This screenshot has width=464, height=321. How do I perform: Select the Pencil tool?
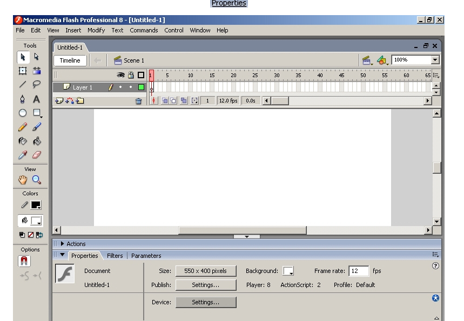pyautogui.click(x=23, y=127)
